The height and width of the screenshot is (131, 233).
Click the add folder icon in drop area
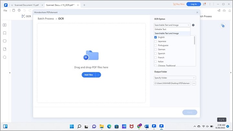tap(91, 55)
